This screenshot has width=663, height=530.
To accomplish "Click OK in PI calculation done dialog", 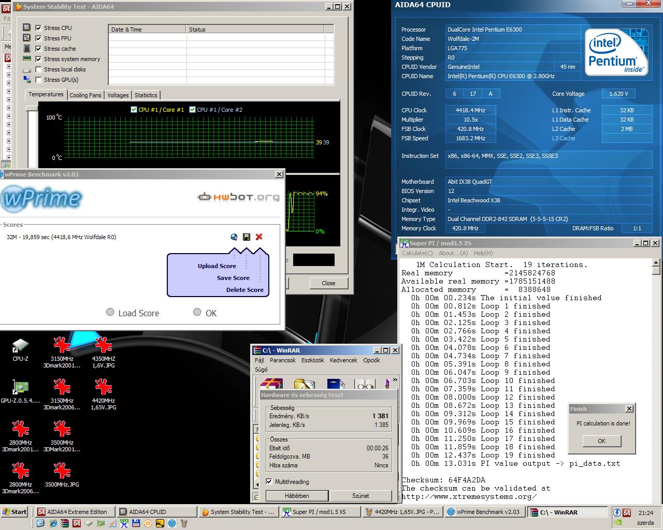I will [x=601, y=441].
